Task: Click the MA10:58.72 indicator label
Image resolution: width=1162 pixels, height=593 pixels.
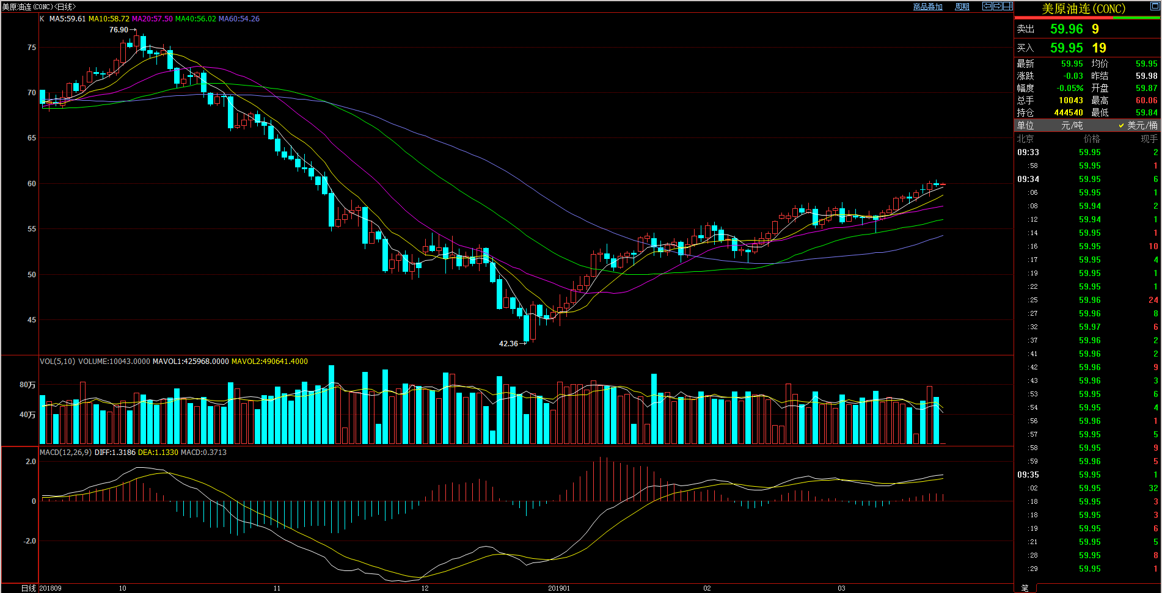Action: pyautogui.click(x=109, y=19)
